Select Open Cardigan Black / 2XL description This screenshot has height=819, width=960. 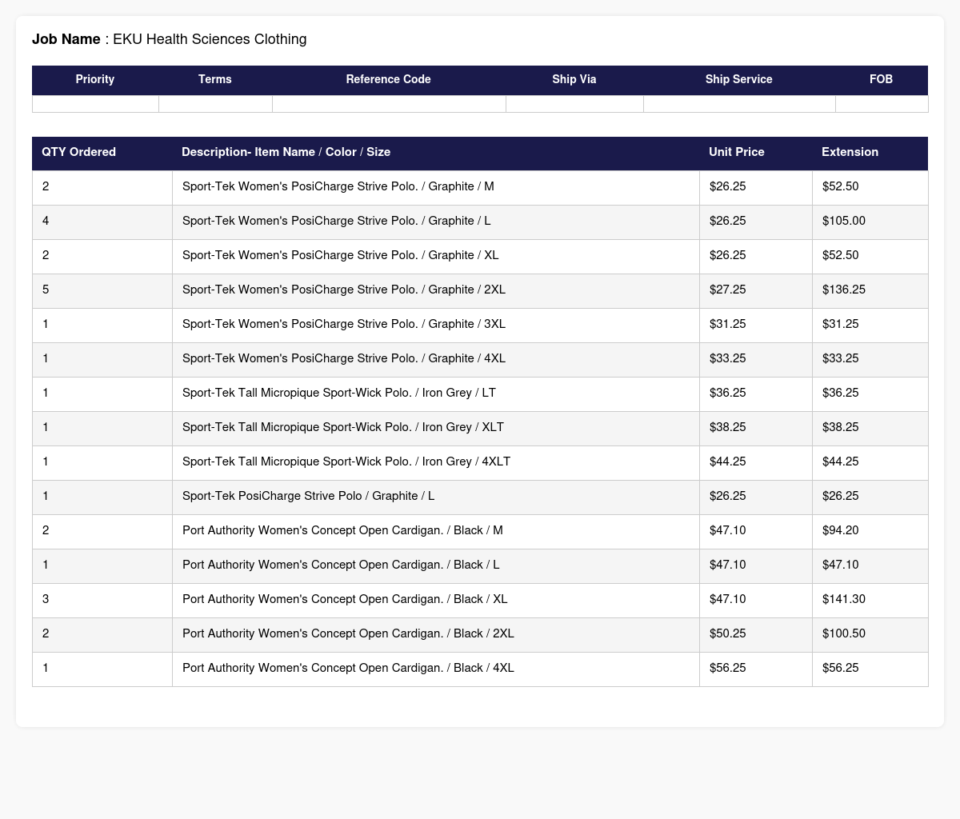348,633
